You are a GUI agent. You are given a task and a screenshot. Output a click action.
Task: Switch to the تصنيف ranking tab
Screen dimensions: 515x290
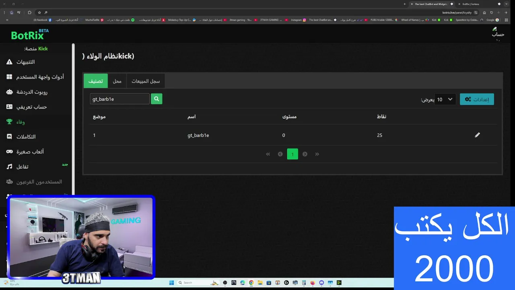(x=96, y=81)
